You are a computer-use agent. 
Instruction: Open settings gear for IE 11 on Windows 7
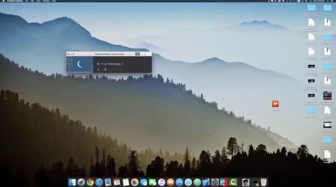105,70
